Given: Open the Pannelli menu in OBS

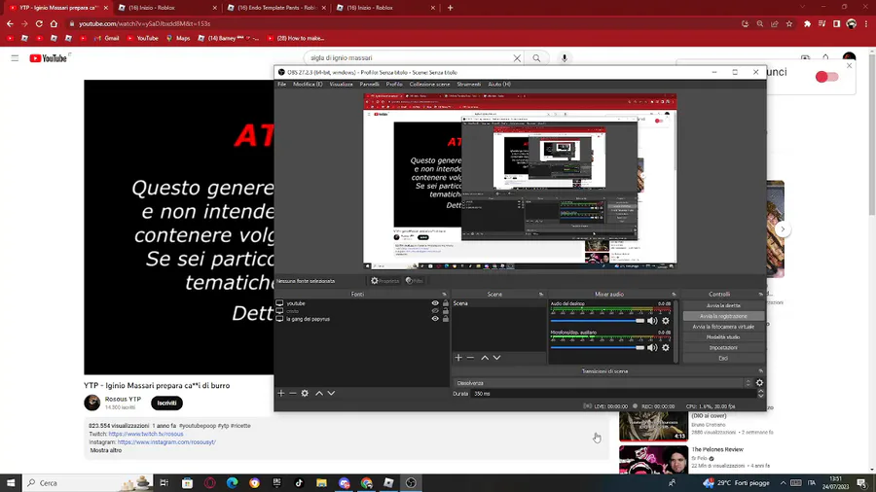Looking at the screenshot, I should click(369, 85).
